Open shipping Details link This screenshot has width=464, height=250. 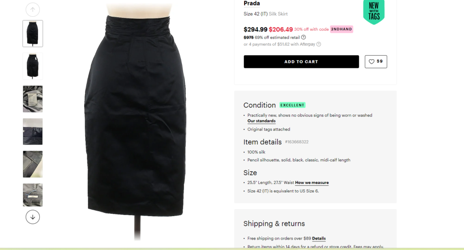click(319, 239)
